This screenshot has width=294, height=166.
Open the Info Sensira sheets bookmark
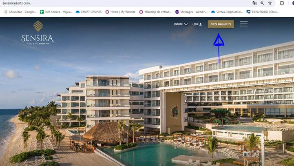56,12
